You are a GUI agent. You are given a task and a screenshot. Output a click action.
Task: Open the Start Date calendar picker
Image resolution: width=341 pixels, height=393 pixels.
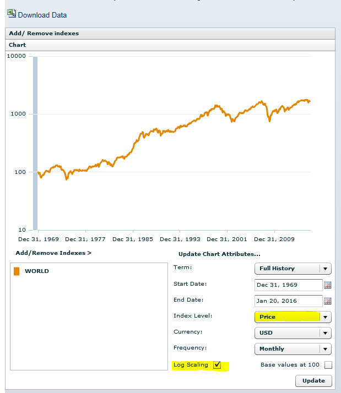(327, 285)
